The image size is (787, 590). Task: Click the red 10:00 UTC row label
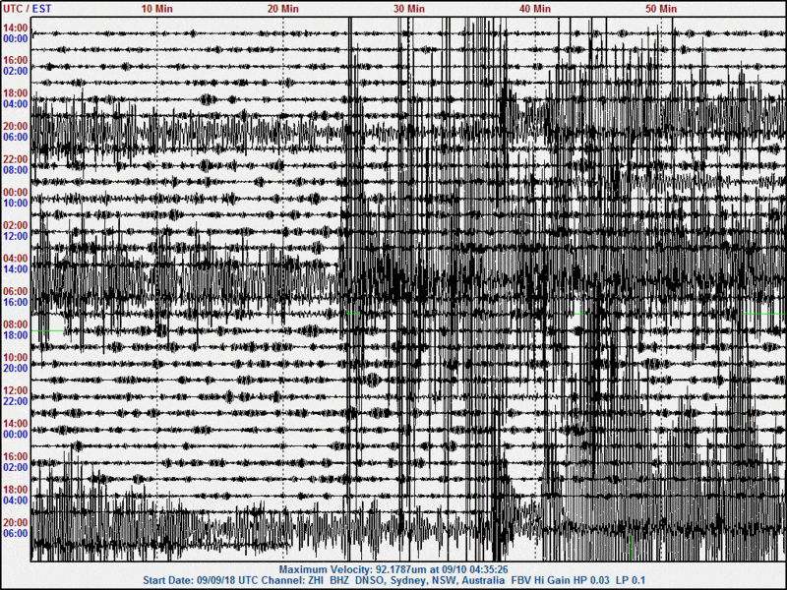15,358
